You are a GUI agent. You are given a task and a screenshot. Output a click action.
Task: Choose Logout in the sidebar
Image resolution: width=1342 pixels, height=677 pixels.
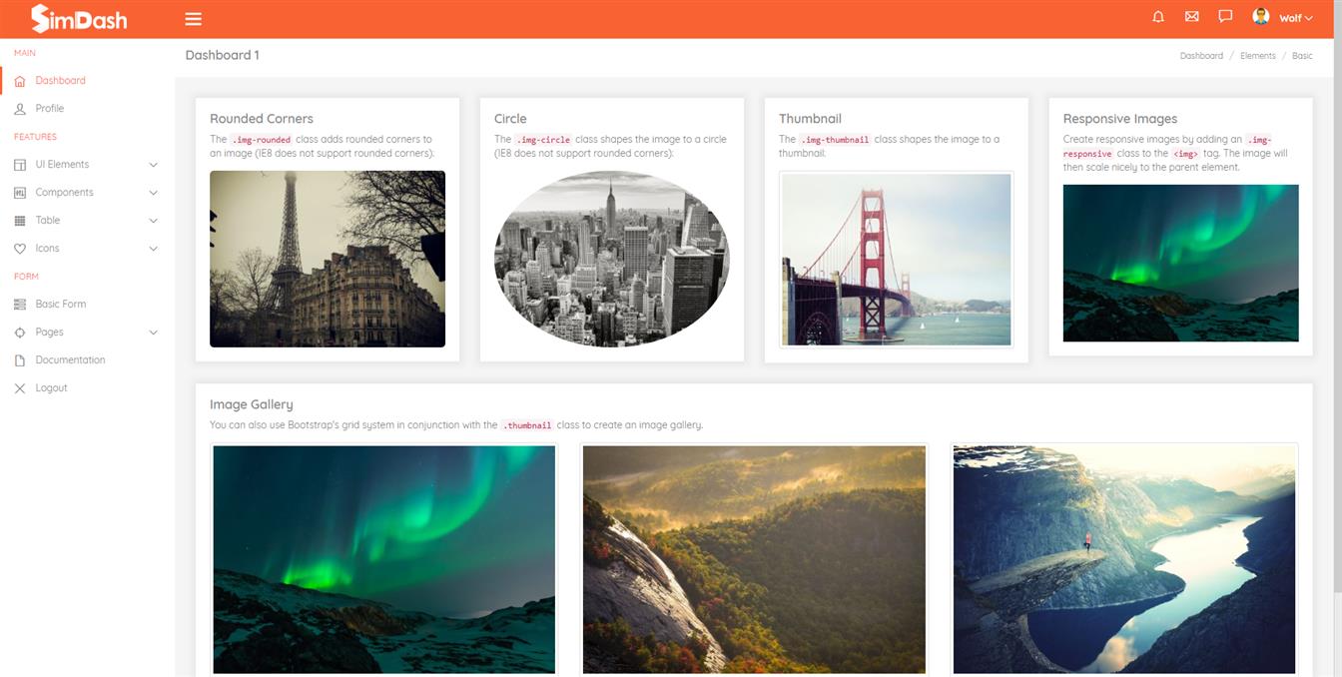point(51,388)
